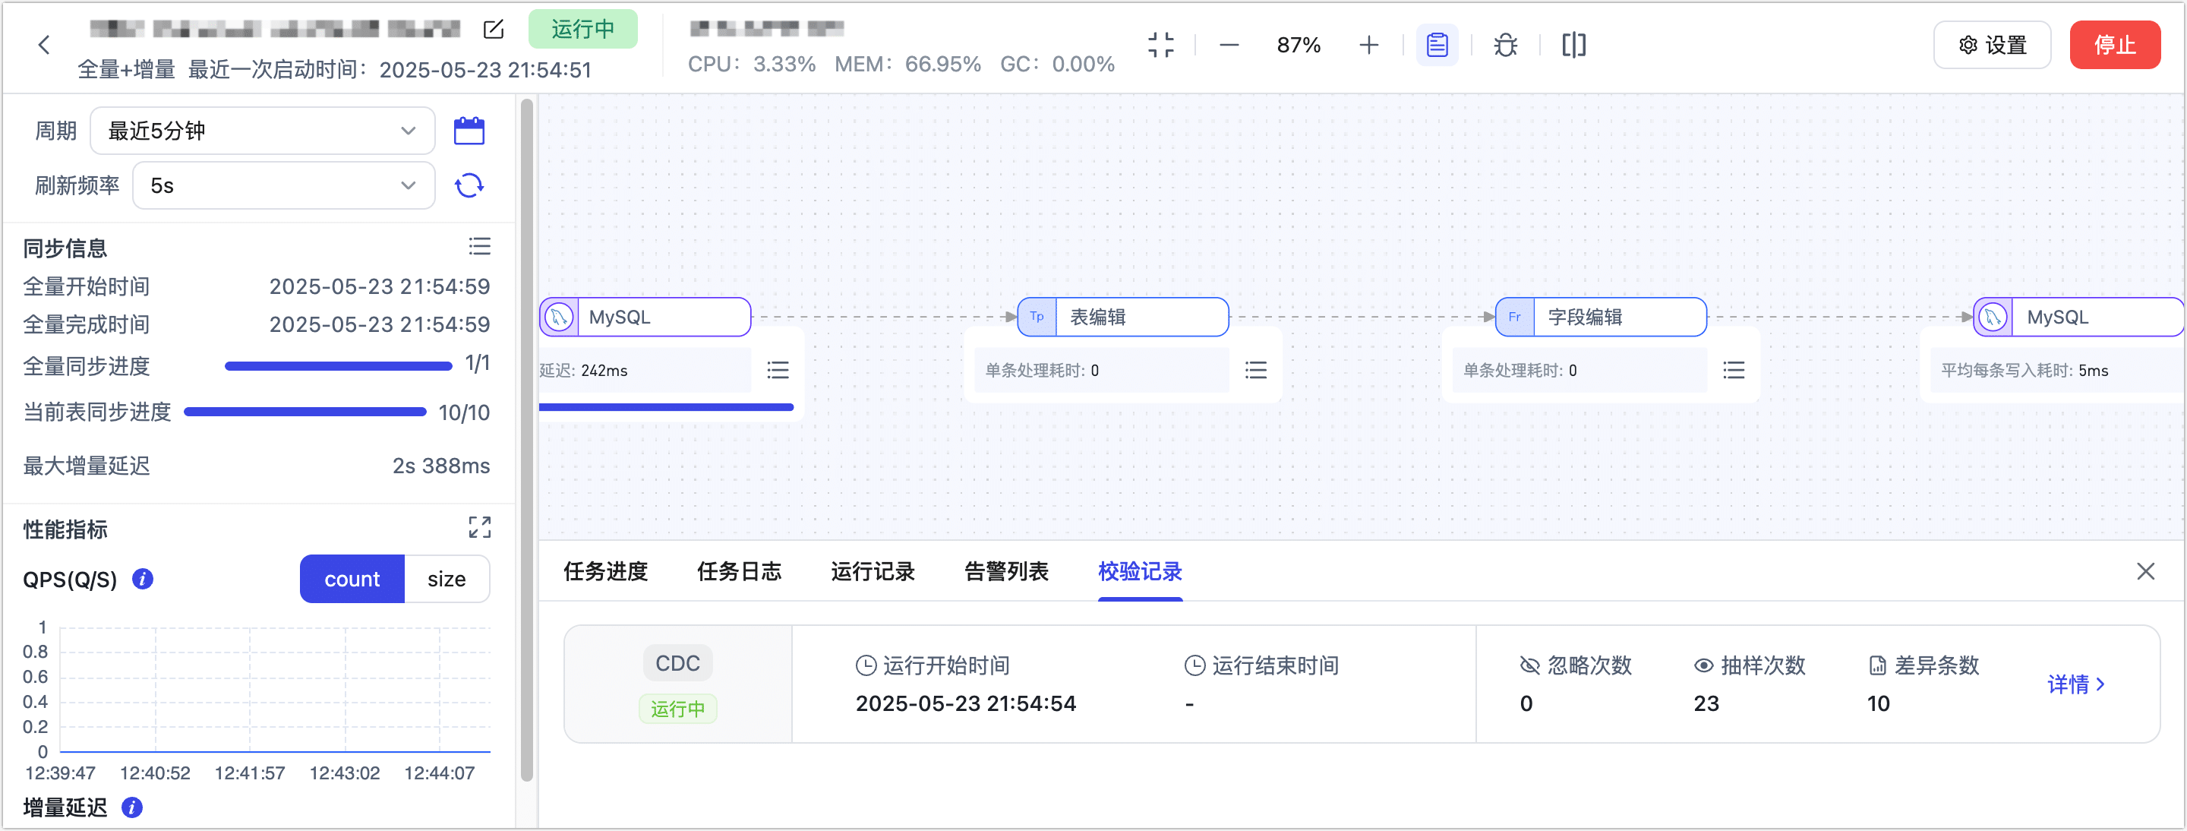The width and height of the screenshot is (2187, 831).
Task: Expand 性能指标 to fullscreen
Action: point(480,527)
